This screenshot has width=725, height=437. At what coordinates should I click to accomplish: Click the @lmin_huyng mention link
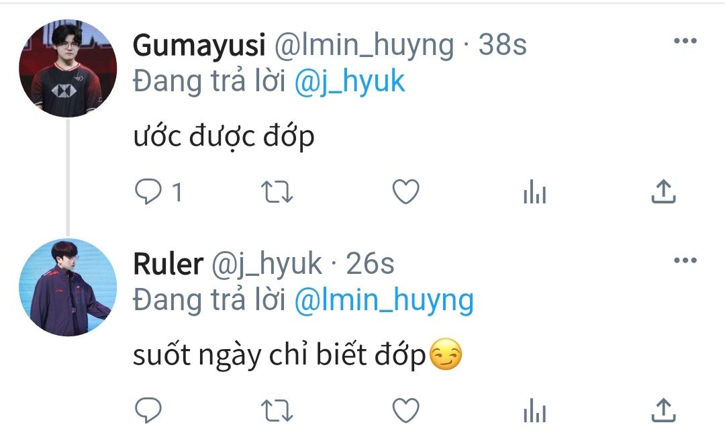(384, 299)
